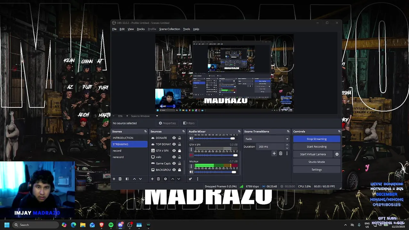Open Mic/Aux audio options dots
Screen dimensions: 409x230
pyautogui.click(x=191, y=166)
